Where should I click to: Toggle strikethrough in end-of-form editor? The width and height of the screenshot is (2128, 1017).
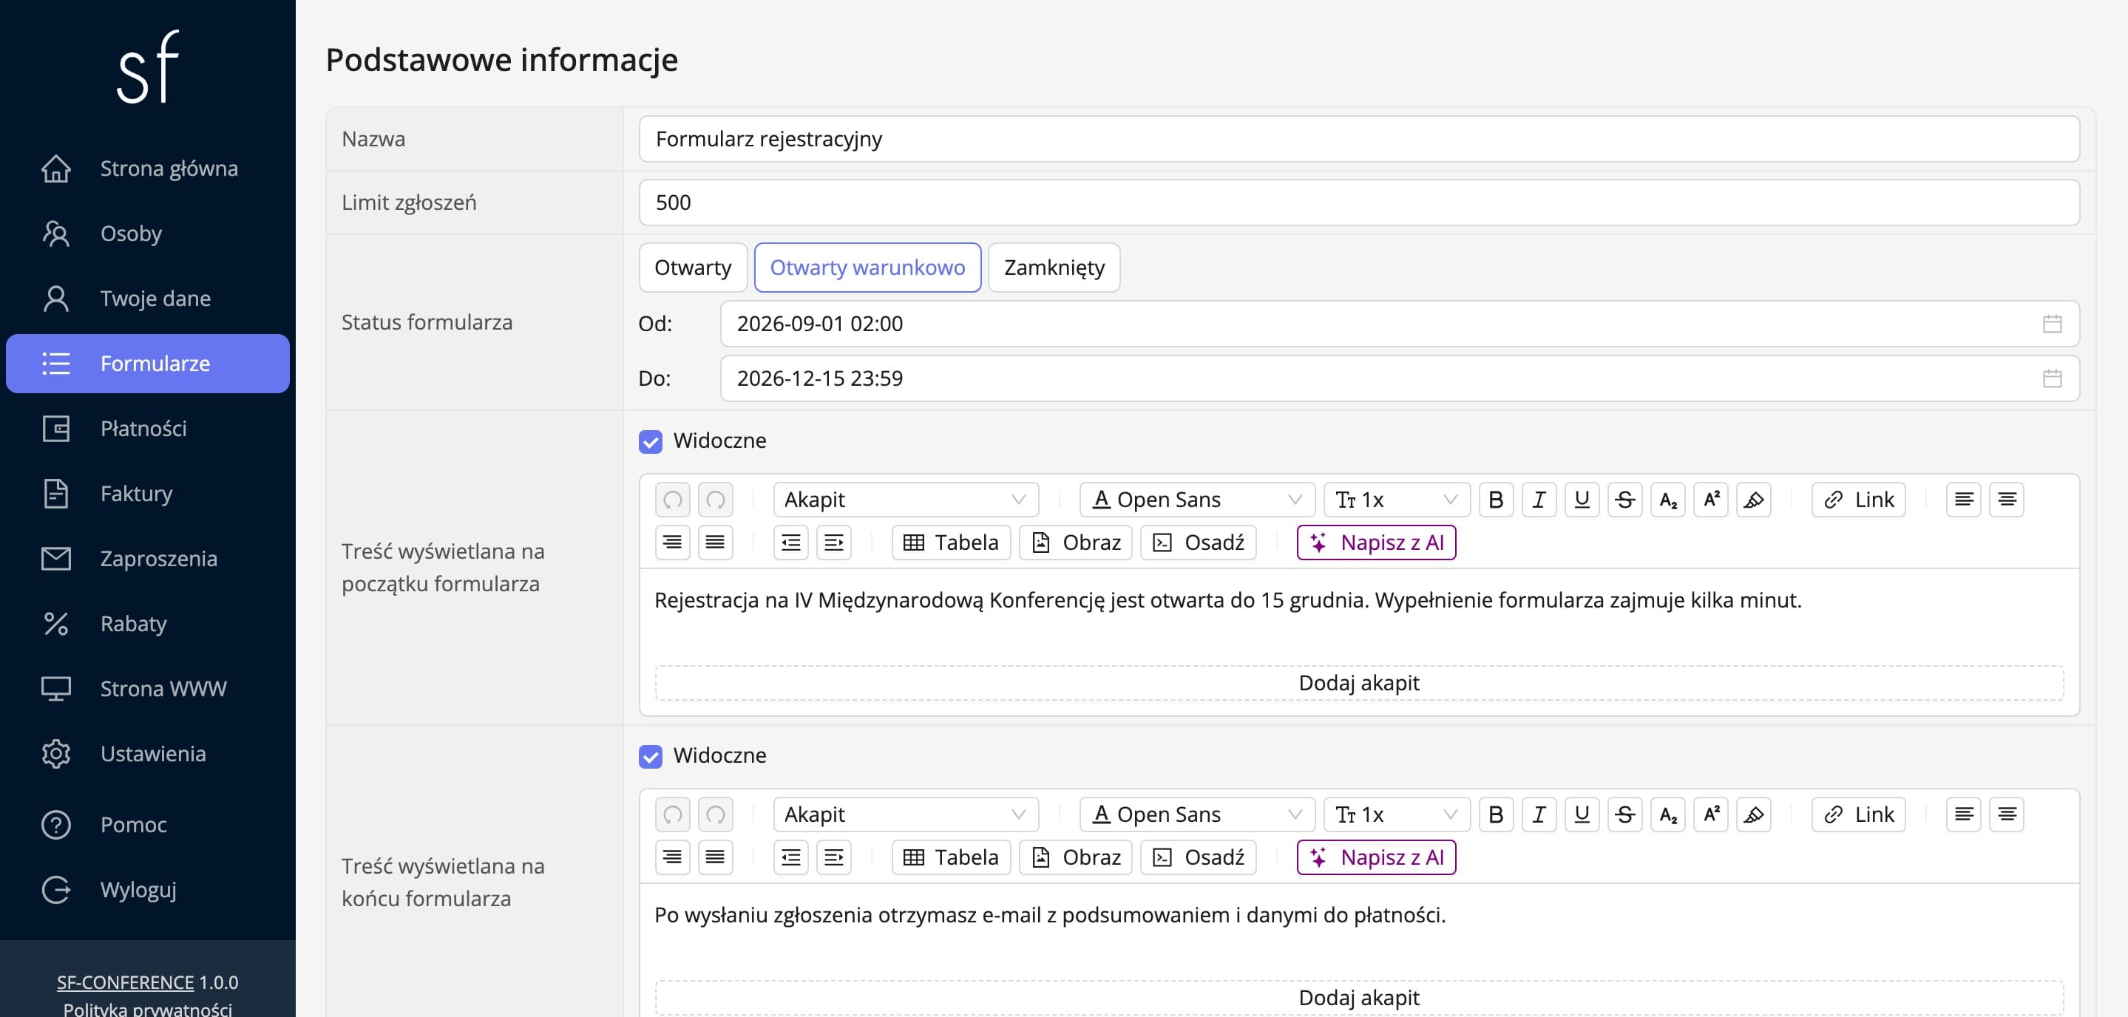click(x=1624, y=814)
